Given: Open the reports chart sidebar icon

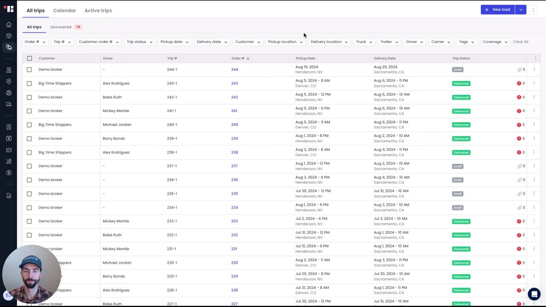Looking at the screenshot, I should [9, 196].
